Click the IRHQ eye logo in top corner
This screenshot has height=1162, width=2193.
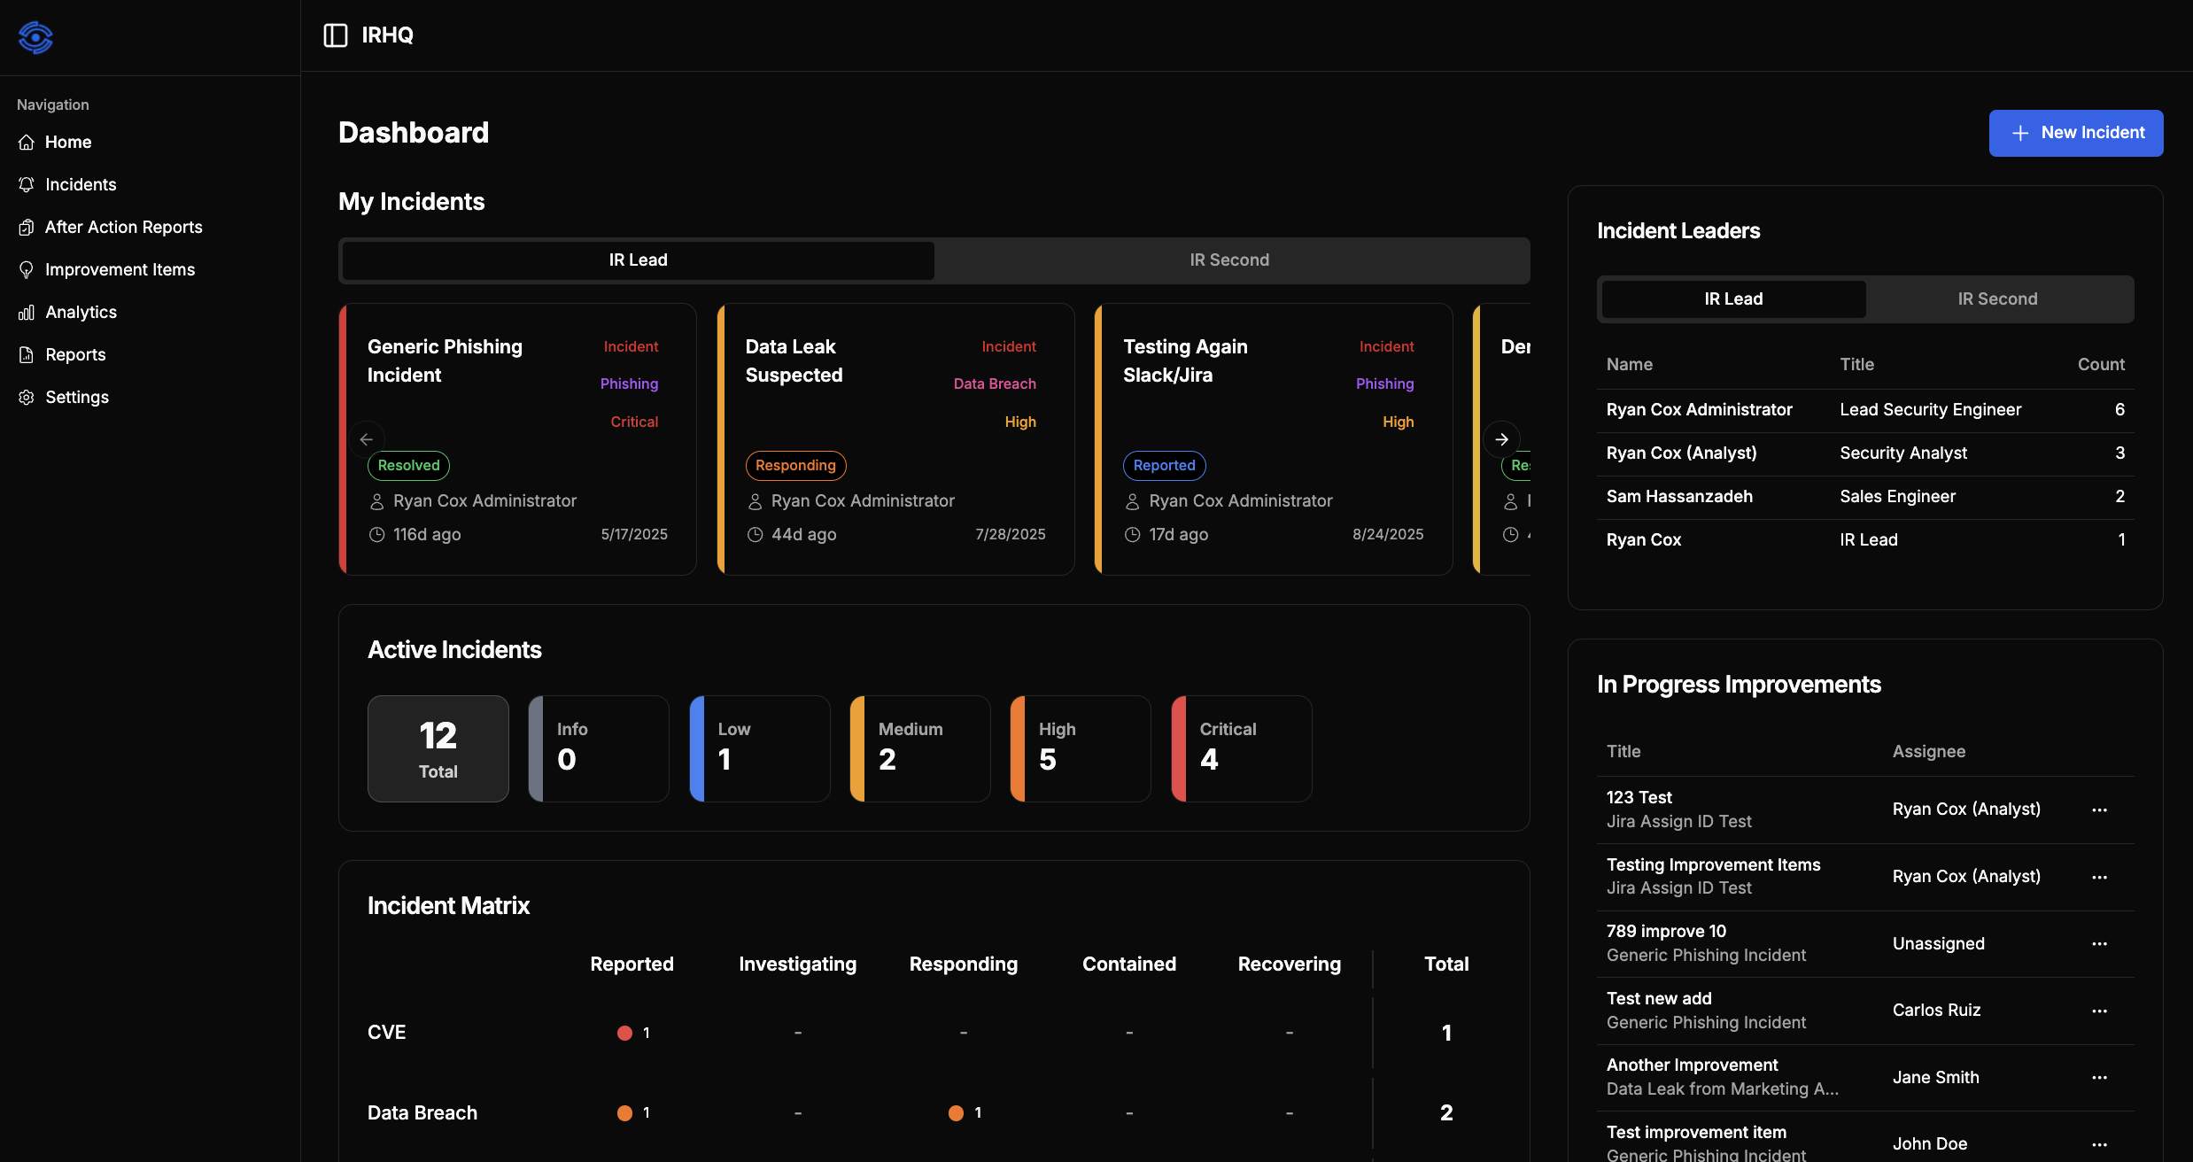point(35,37)
